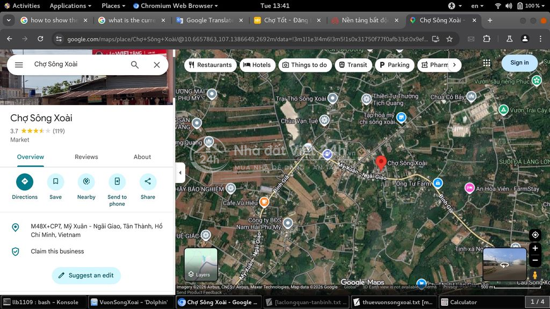The height and width of the screenshot is (309, 550).
Task: Switch to Google Translate browser tab
Action: pos(209,20)
